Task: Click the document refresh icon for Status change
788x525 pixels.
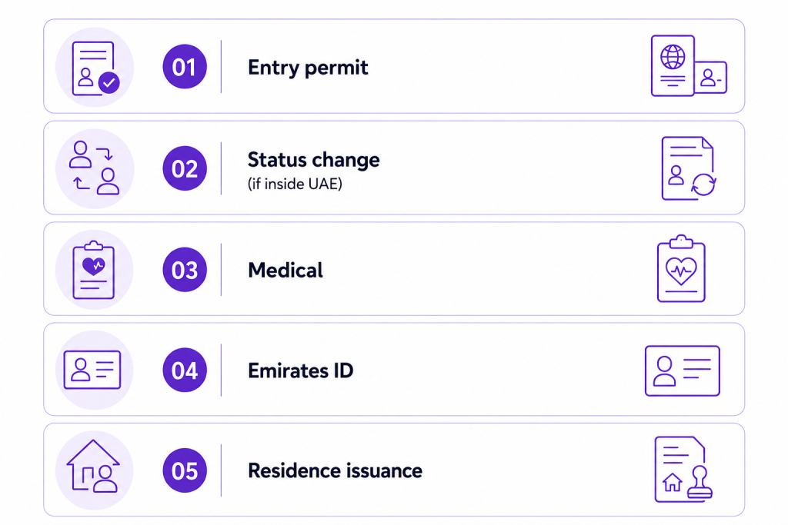Action: click(x=689, y=168)
